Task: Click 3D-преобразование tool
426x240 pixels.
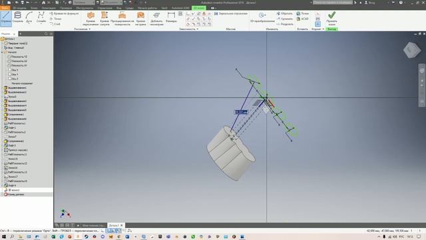Action: (x=262, y=17)
